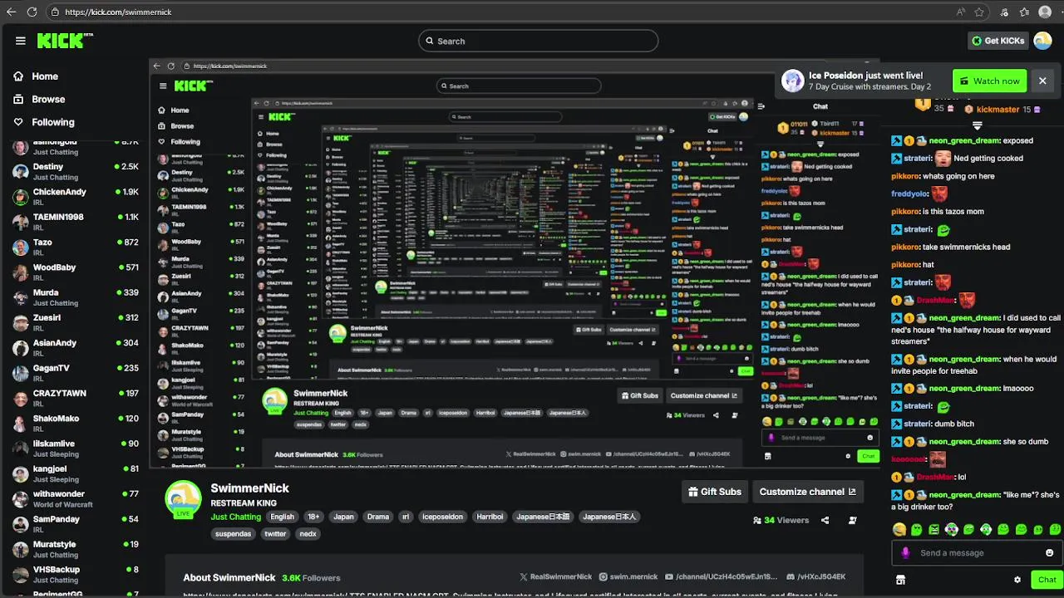Click the laughing-crying emoji in the outer quick emote bar

(x=899, y=529)
